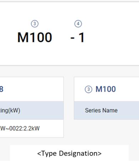
Task: Click the Series Name label row
Action: coord(107,111)
